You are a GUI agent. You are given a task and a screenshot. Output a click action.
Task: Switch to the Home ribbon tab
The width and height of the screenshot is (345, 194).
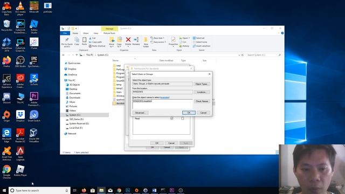pos(75,33)
